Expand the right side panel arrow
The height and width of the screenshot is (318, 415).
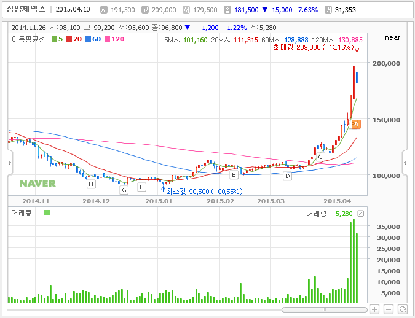(405, 163)
